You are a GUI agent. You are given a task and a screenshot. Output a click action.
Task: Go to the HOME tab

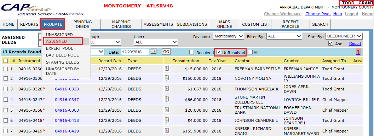[8, 24]
